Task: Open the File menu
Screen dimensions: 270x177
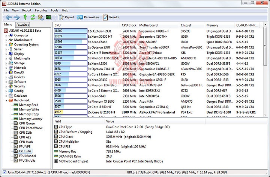Action: 6,10
